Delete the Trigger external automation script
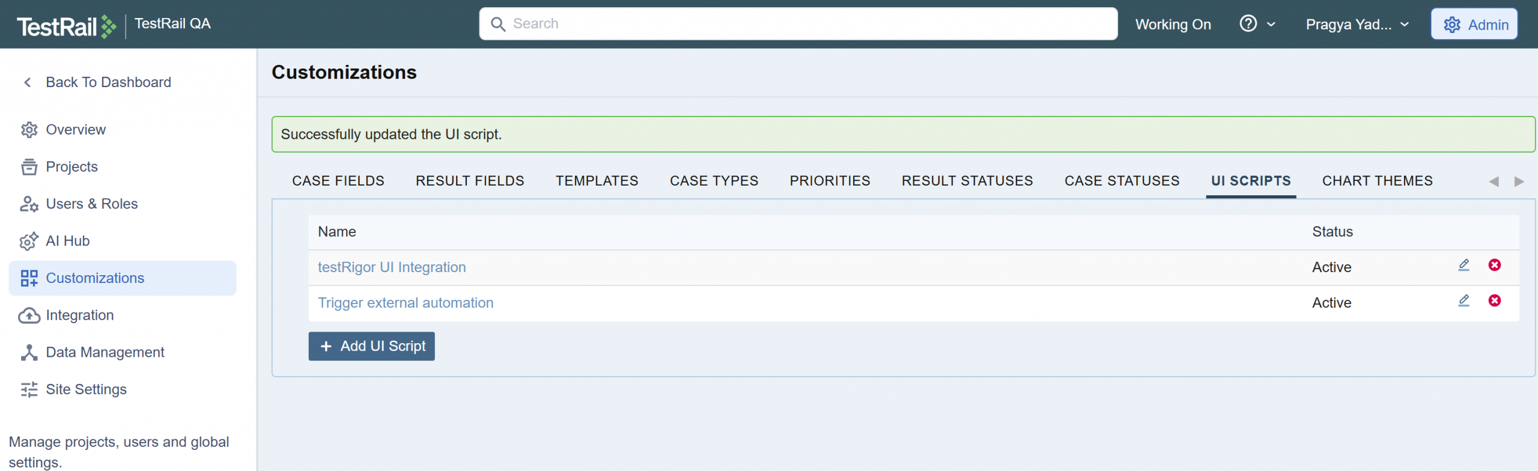 point(1494,301)
